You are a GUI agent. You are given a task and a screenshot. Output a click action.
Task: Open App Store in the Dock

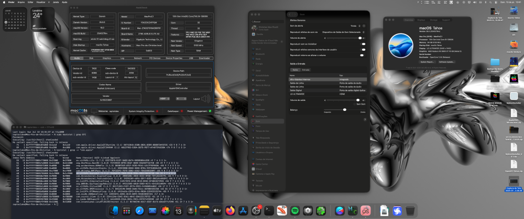[x=243, y=211]
